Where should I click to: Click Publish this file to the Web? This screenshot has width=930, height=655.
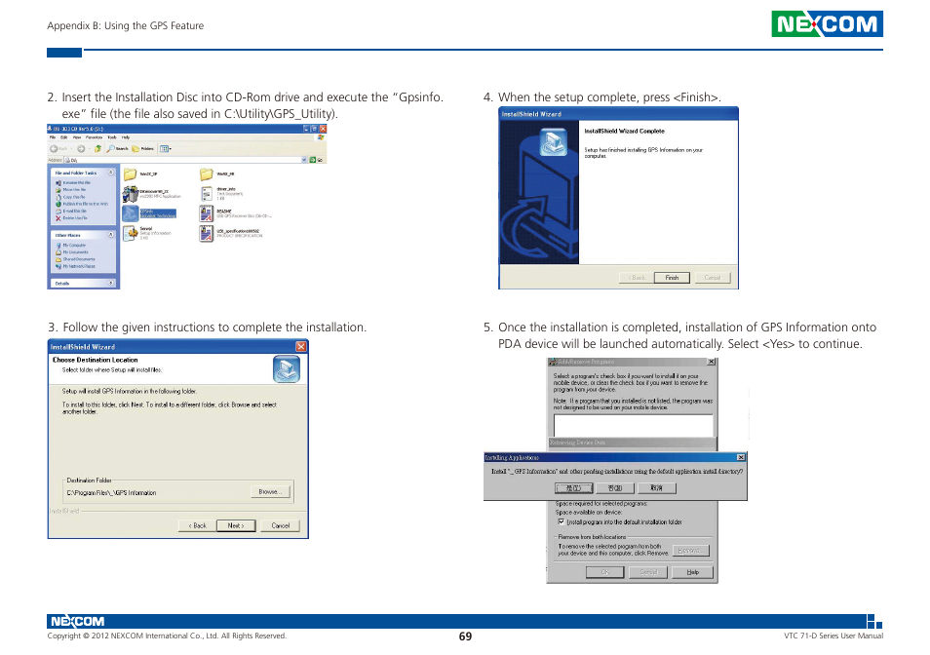[x=82, y=204]
